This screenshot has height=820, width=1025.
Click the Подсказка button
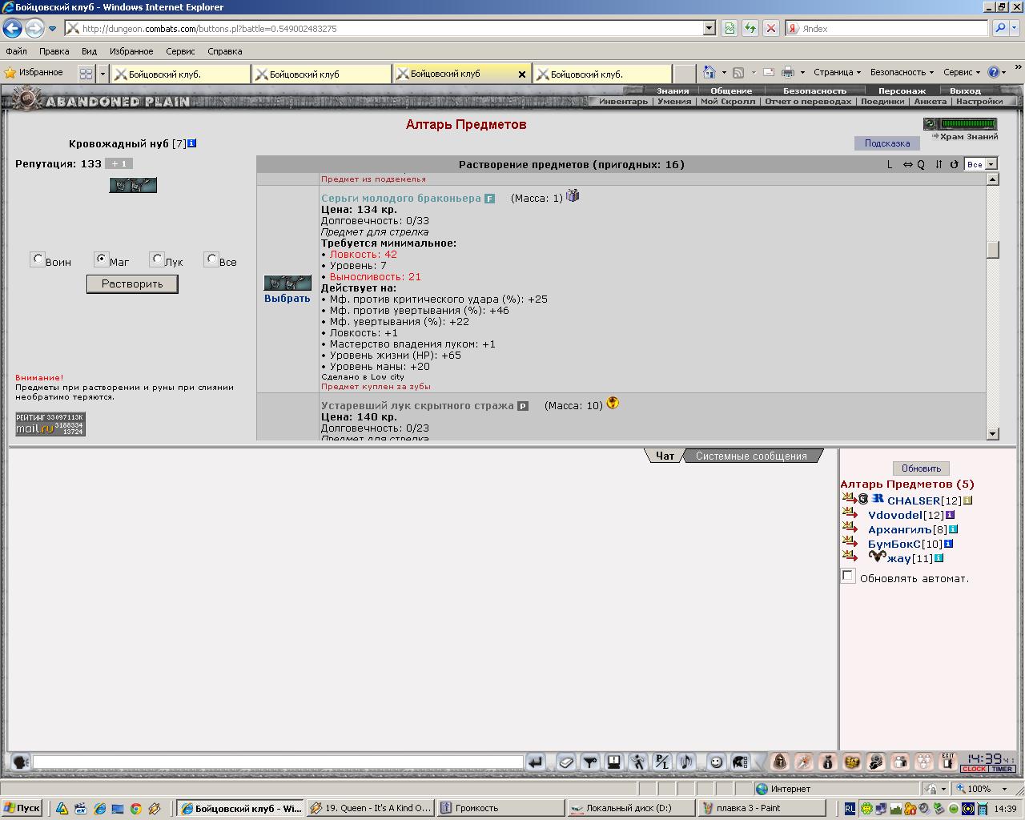click(886, 143)
